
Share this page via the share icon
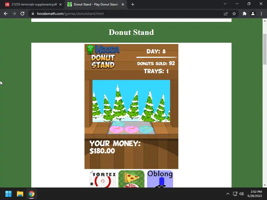pos(226,14)
